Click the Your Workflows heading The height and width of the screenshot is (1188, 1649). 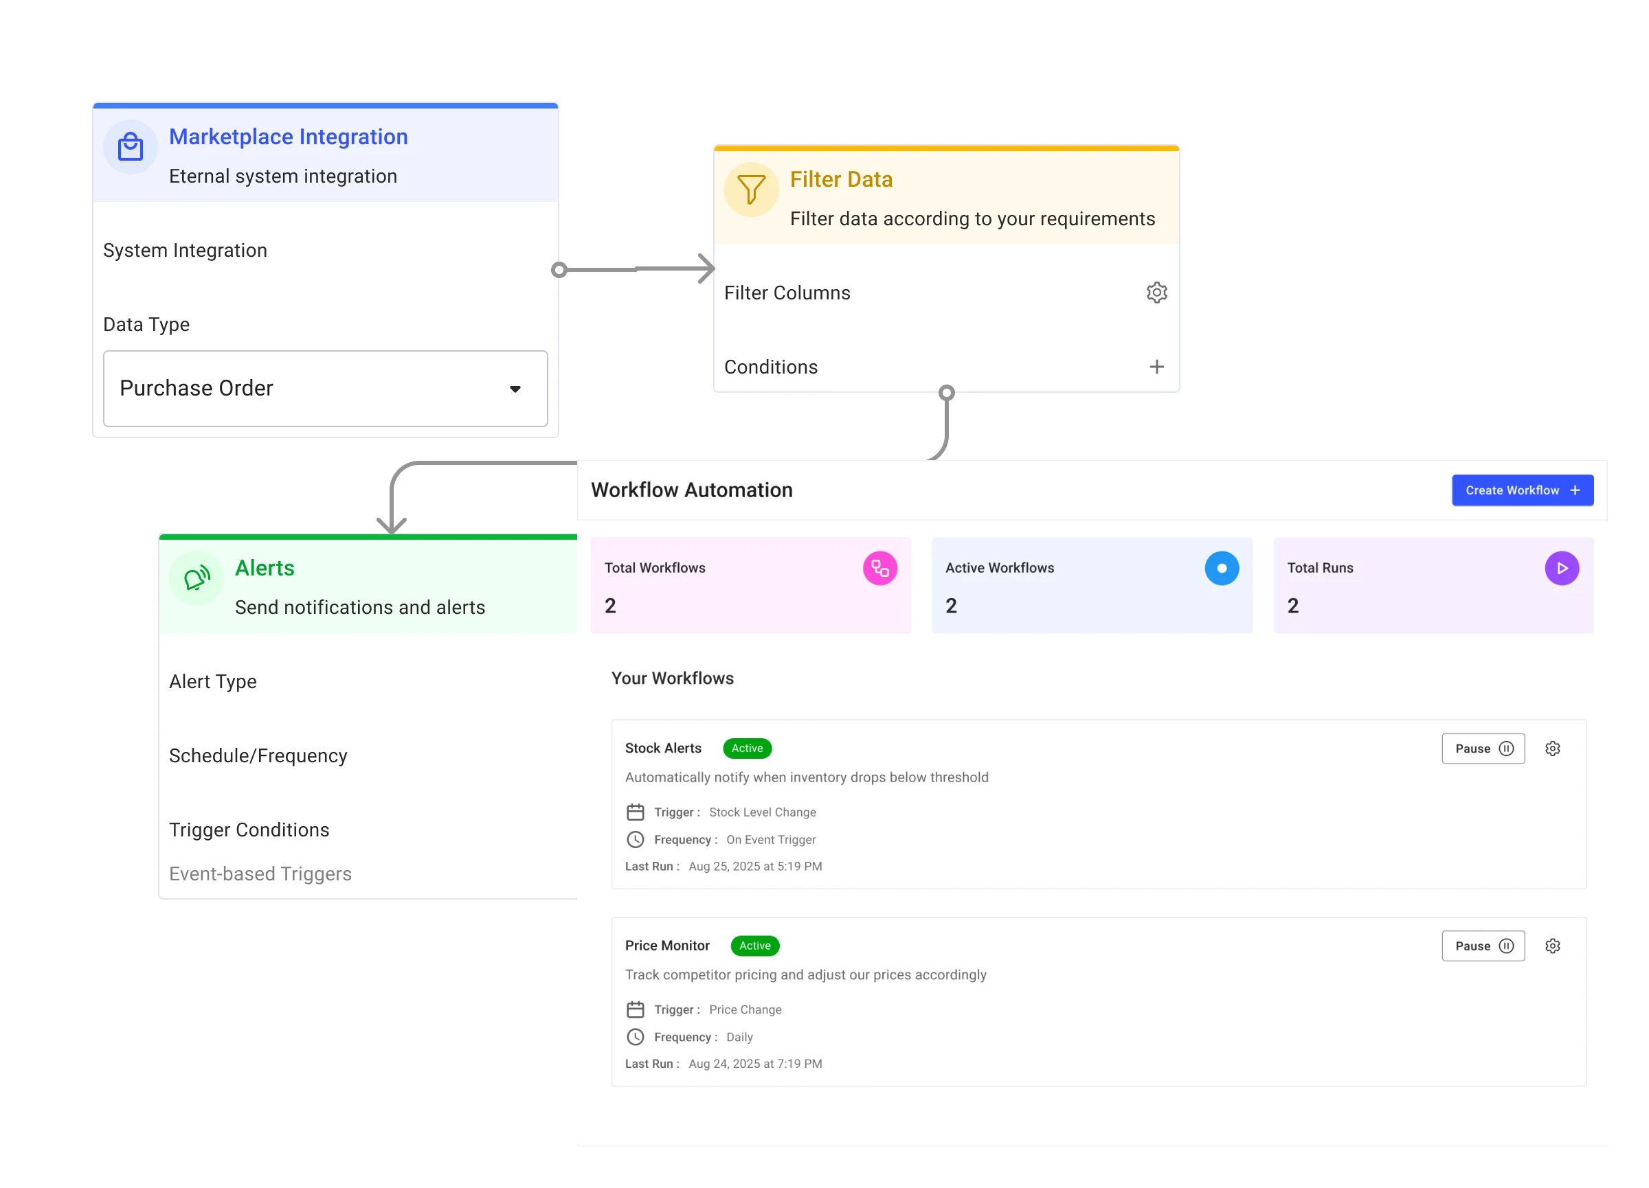[x=673, y=678]
